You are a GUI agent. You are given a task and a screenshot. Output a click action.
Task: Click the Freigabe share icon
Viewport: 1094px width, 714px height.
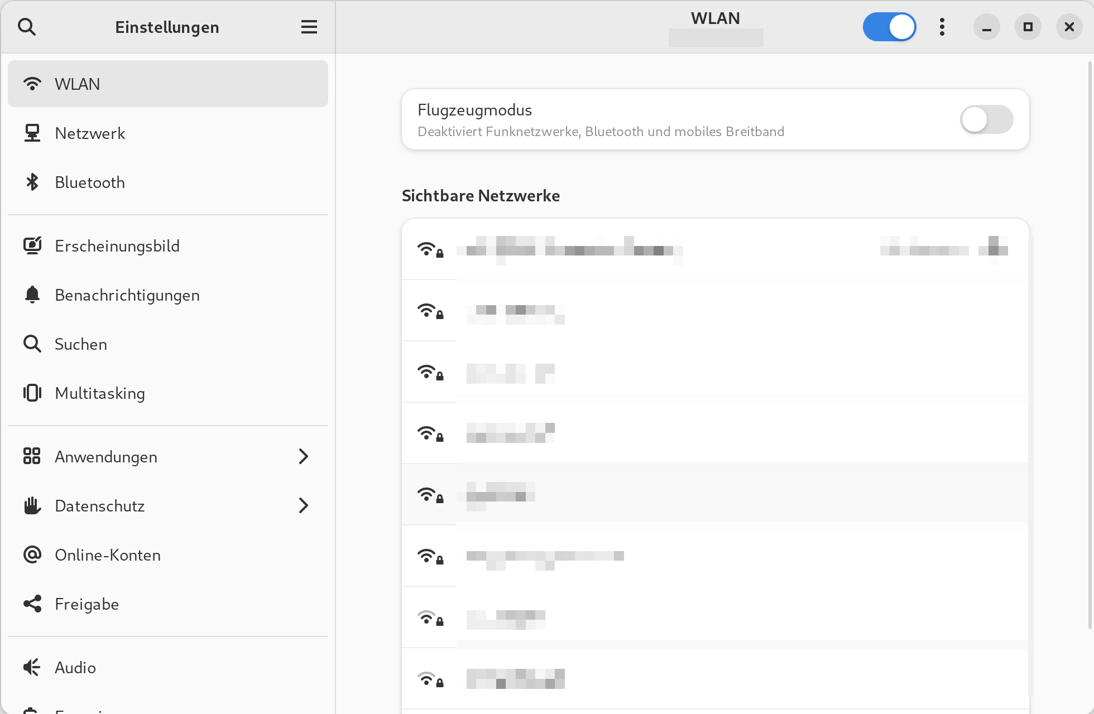[32, 604]
